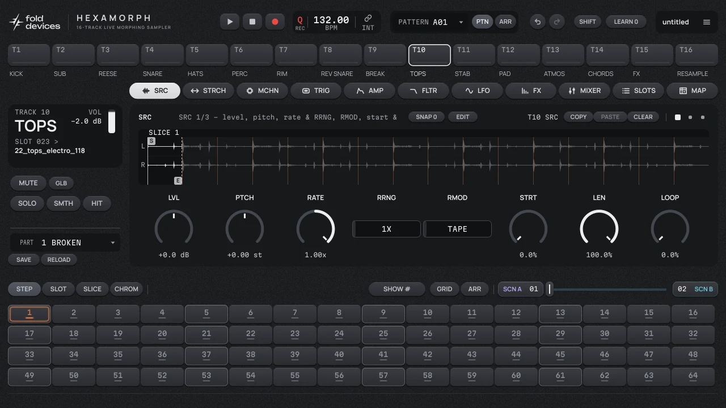Toggle the Q REC quantize record icon
The image size is (726, 408).
point(300,23)
